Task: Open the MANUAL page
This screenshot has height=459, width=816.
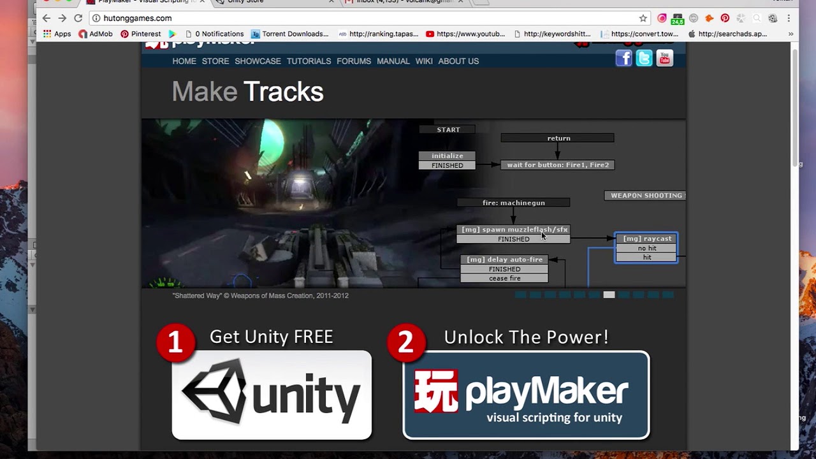Action: click(393, 61)
